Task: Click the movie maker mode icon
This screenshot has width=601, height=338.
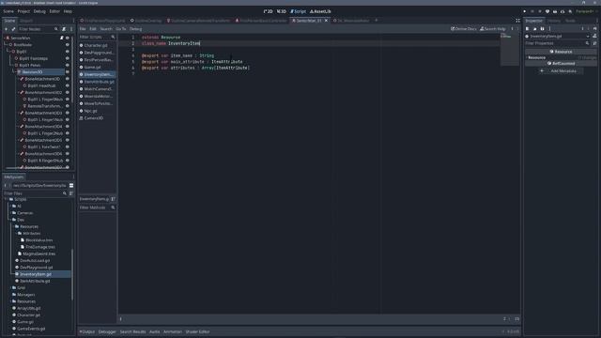Action: point(570,11)
